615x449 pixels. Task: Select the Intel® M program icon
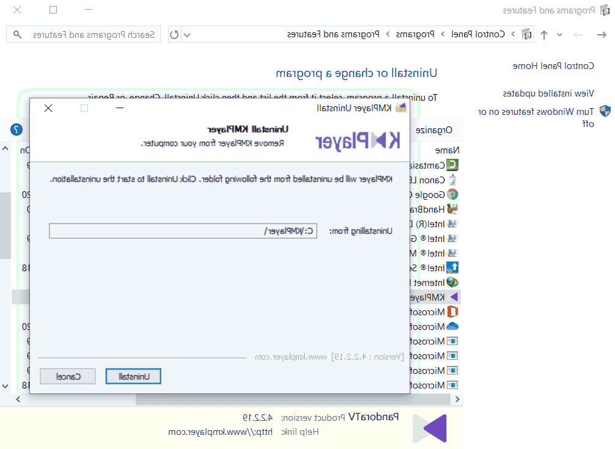452,253
